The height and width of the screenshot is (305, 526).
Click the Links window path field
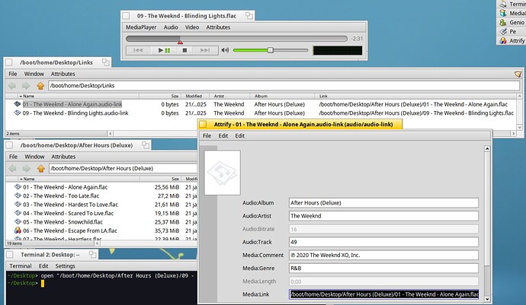284,86
